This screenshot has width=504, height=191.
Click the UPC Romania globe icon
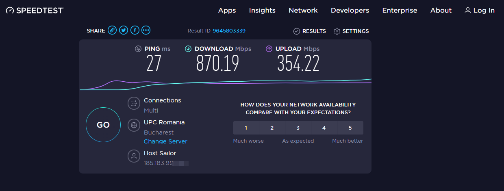tap(134, 125)
